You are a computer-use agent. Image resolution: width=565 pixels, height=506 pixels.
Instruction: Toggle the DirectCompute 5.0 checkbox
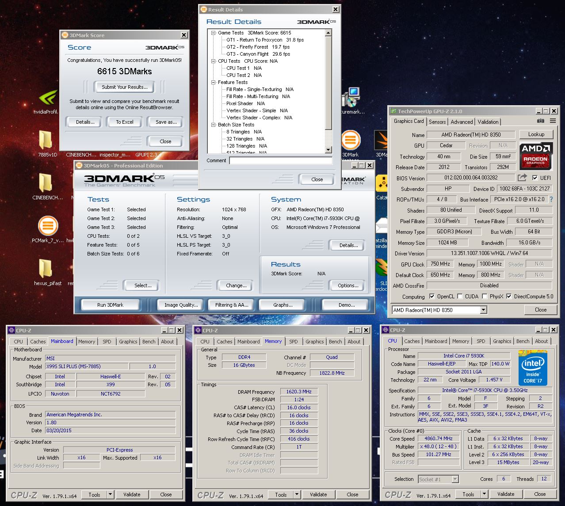(509, 297)
